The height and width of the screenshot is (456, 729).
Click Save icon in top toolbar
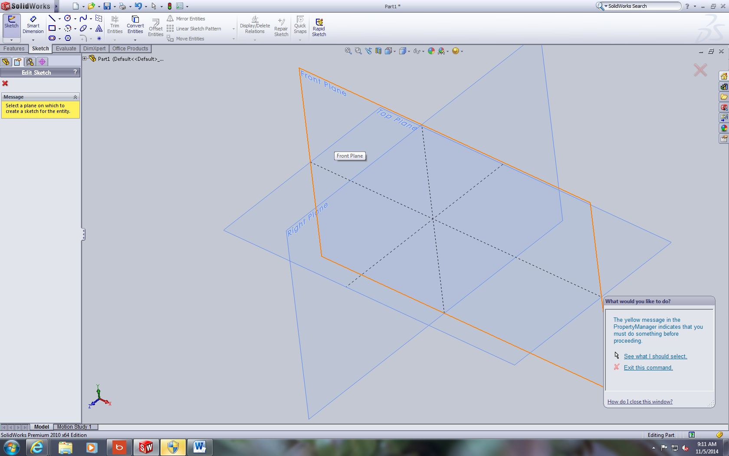click(x=107, y=6)
